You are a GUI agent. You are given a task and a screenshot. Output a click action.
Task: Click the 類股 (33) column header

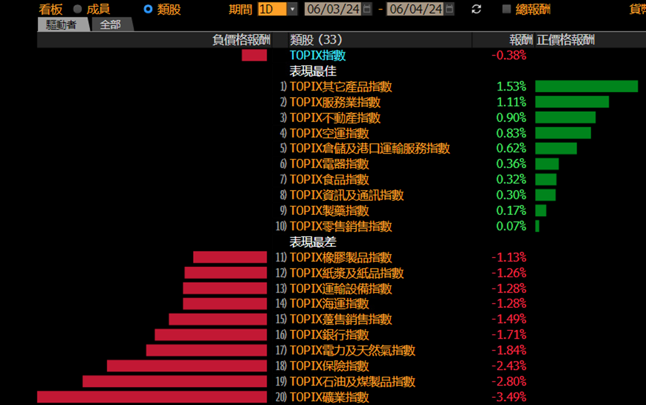(x=316, y=40)
